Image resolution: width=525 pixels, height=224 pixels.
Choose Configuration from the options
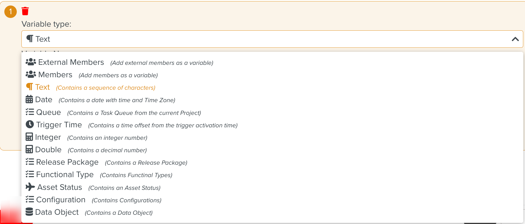(60, 199)
